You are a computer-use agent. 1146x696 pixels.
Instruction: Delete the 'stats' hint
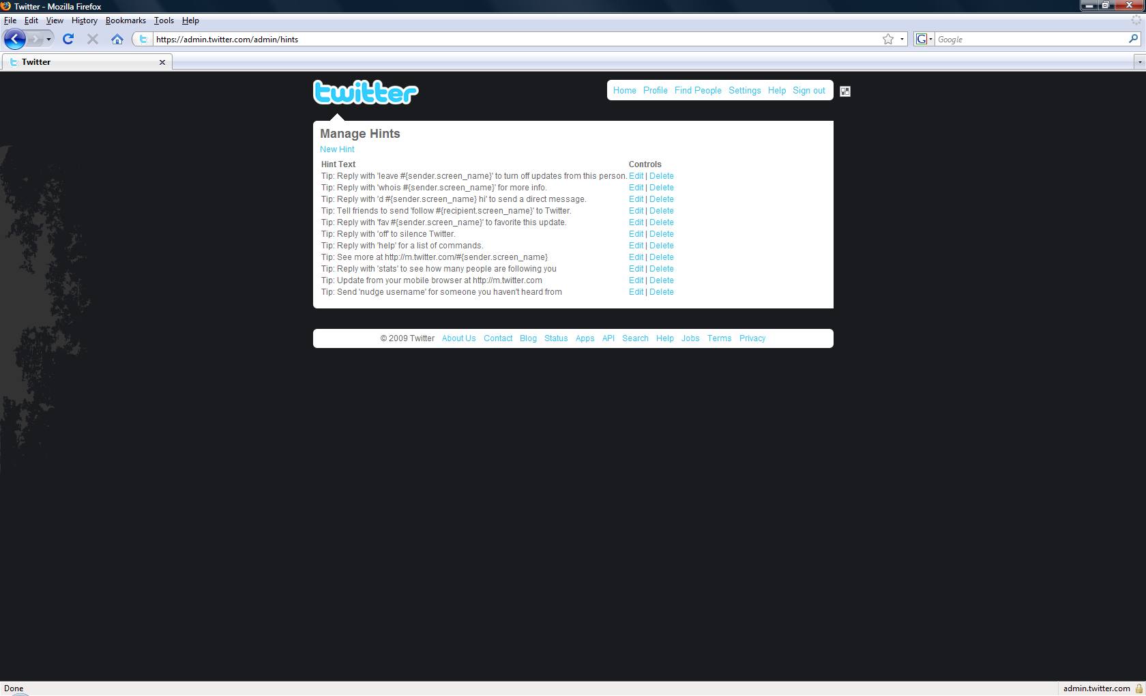point(662,269)
